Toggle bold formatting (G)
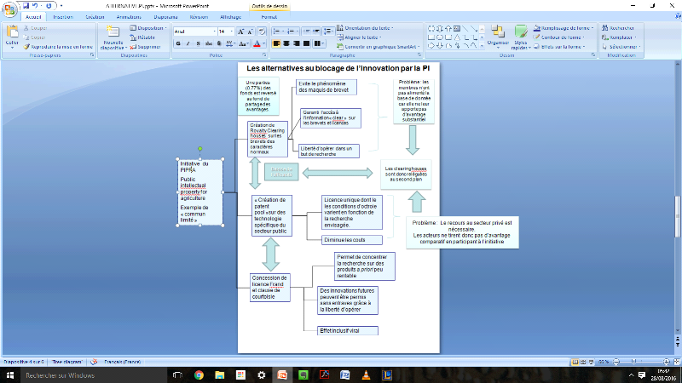 177,43
